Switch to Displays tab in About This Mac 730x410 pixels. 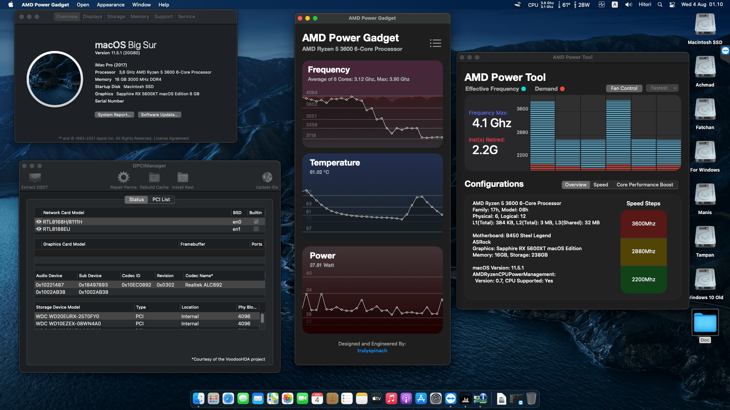pyautogui.click(x=92, y=17)
